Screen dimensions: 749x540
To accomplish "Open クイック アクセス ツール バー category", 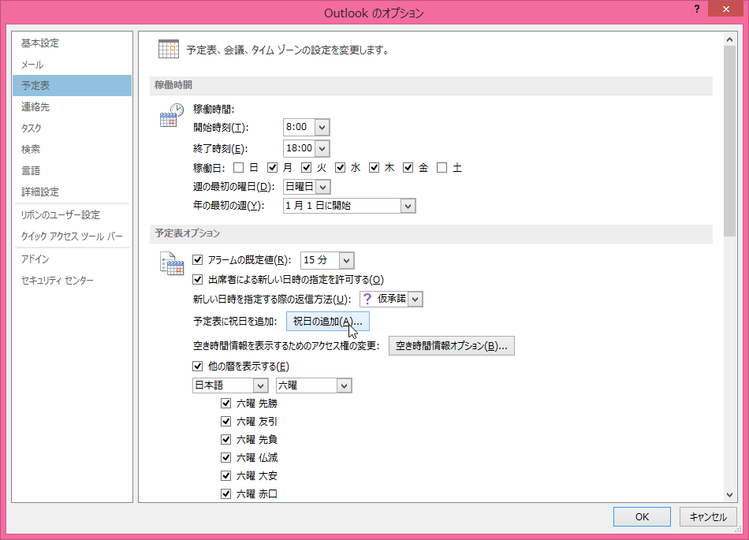I will click(72, 236).
